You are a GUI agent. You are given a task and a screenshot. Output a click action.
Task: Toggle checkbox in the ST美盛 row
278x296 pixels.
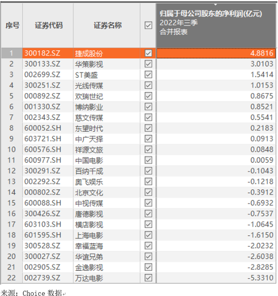(148, 74)
